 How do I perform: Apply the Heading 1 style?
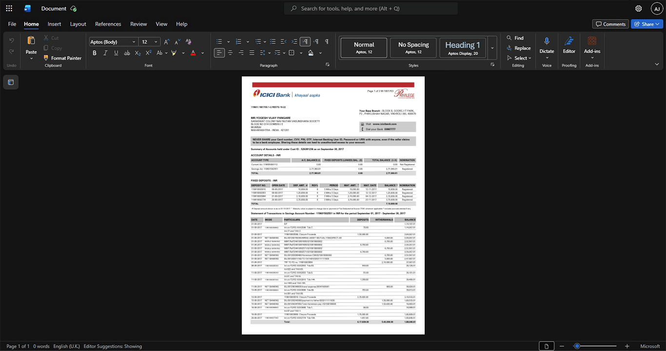pyautogui.click(x=463, y=48)
